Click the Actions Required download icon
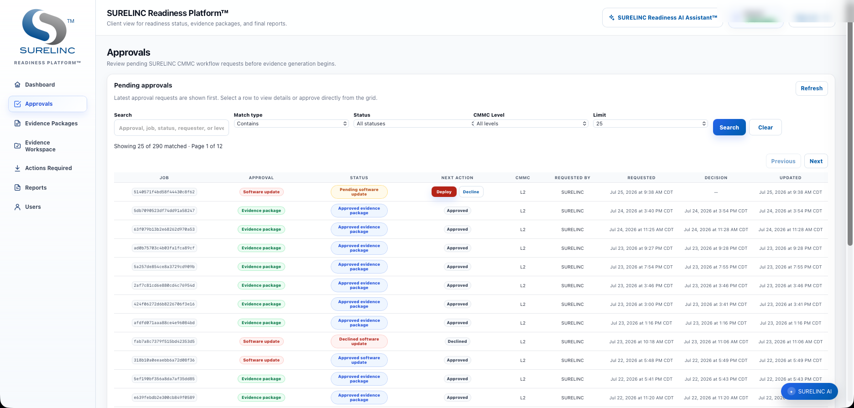Screen dimensions: 854x408 click(17, 168)
